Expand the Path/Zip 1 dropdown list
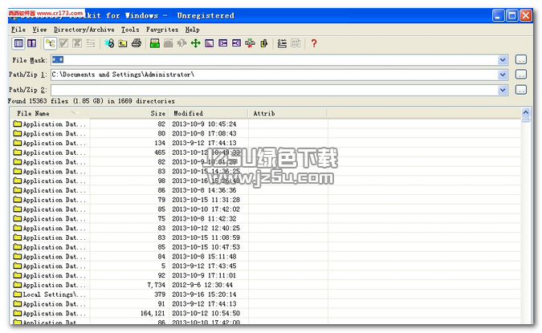 coord(503,75)
